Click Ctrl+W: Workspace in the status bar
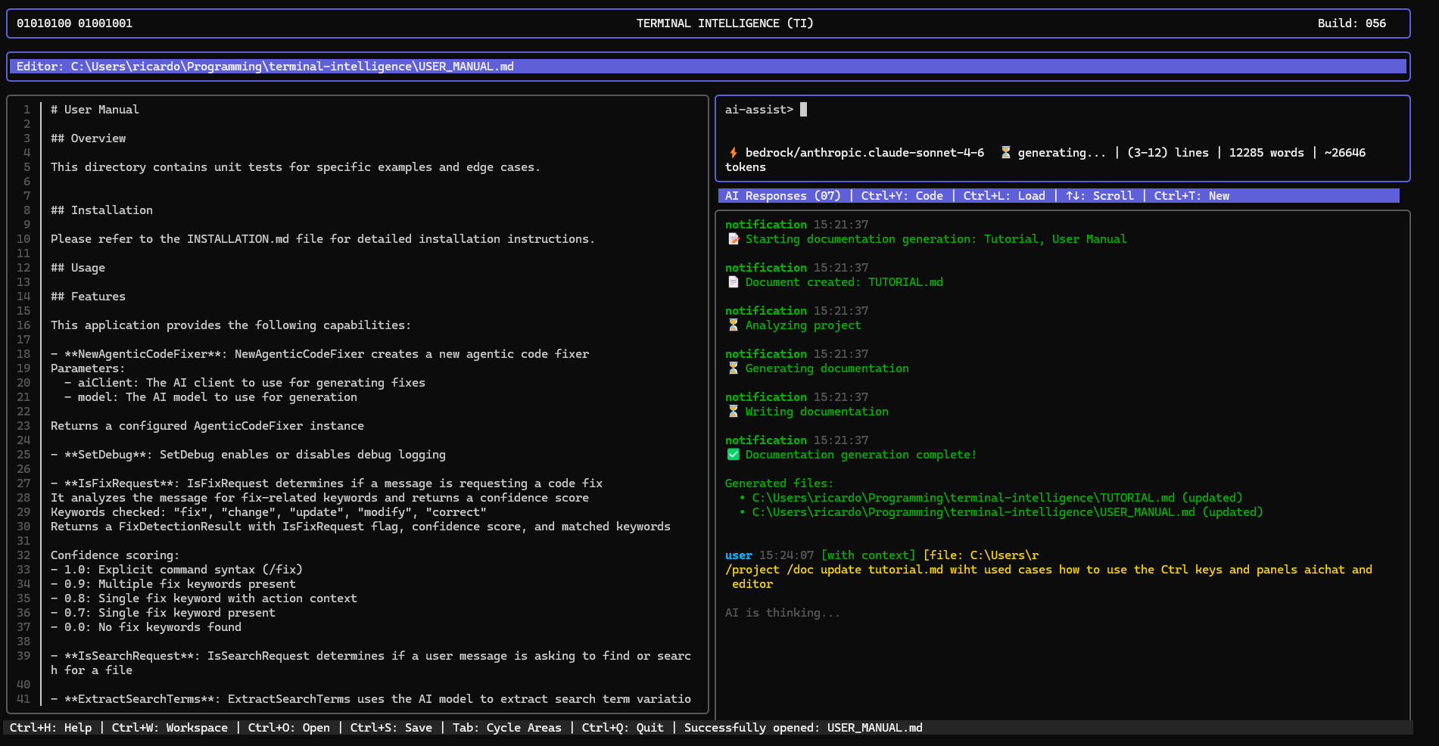The image size is (1439, 746). pyautogui.click(x=170, y=727)
